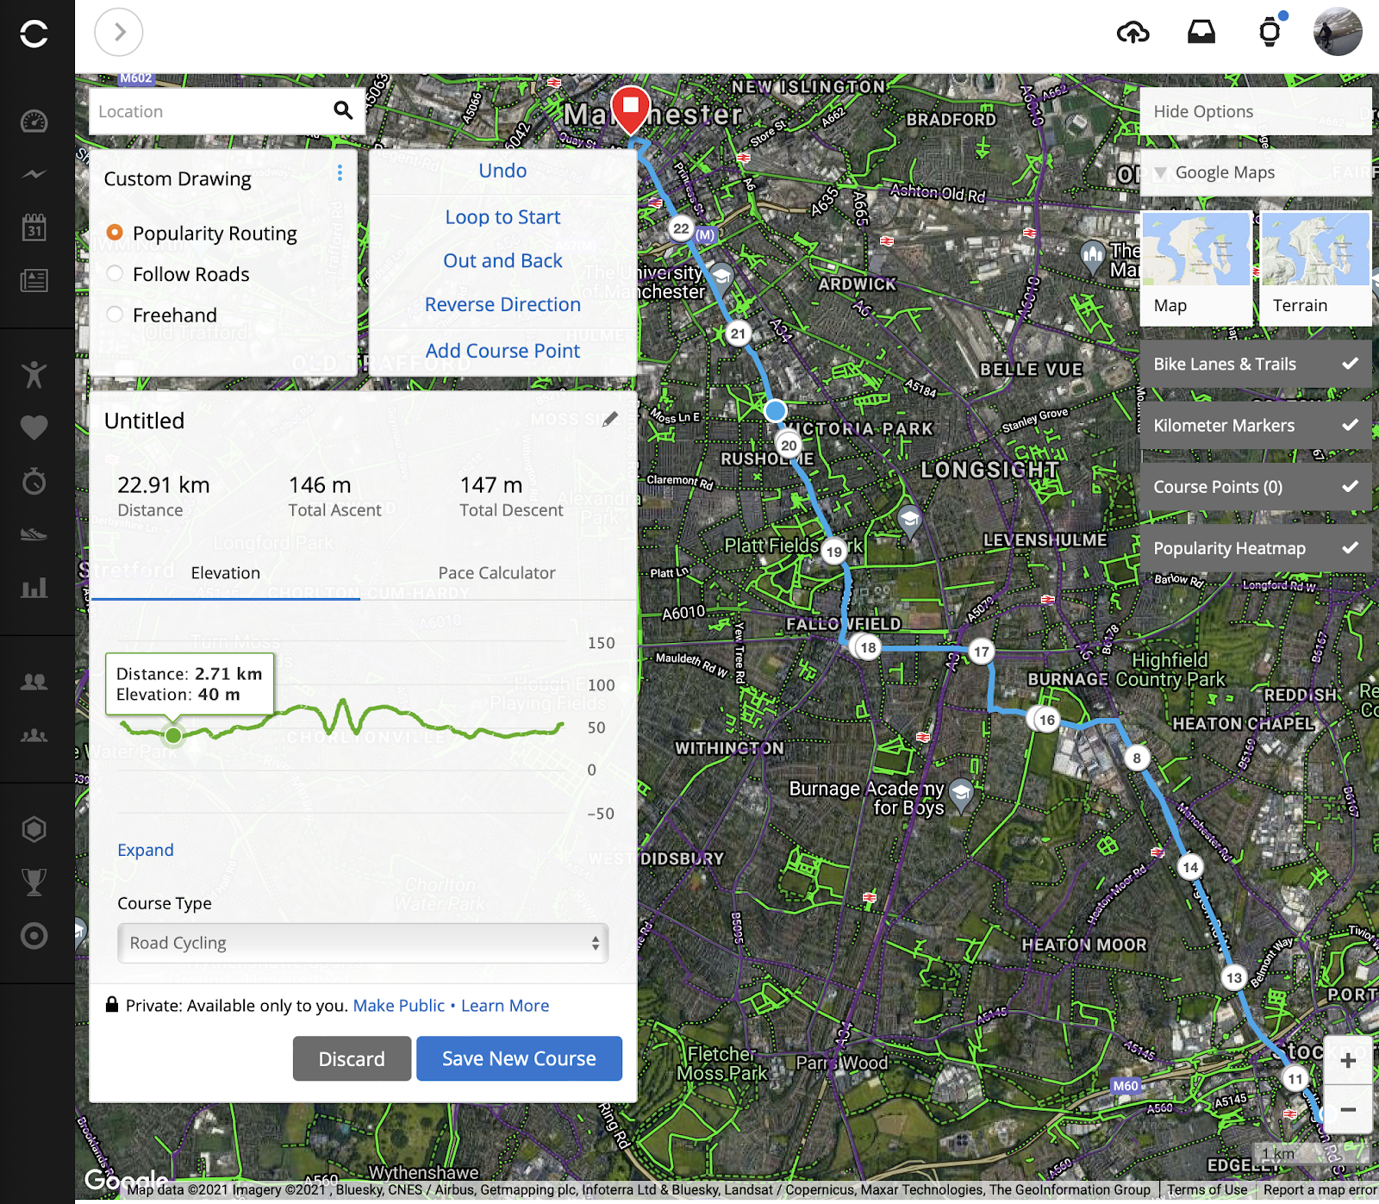Choose Out and Back
The height and width of the screenshot is (1204, 1379).
point(503,261)
